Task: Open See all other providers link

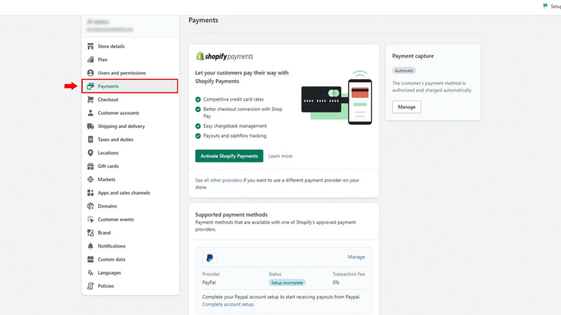Action: coord(219,180)
